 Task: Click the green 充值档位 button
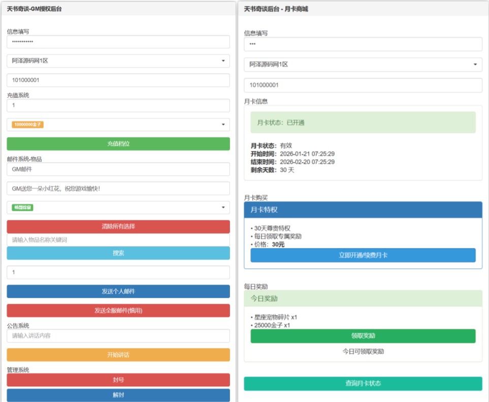click(x=118, y=144)
